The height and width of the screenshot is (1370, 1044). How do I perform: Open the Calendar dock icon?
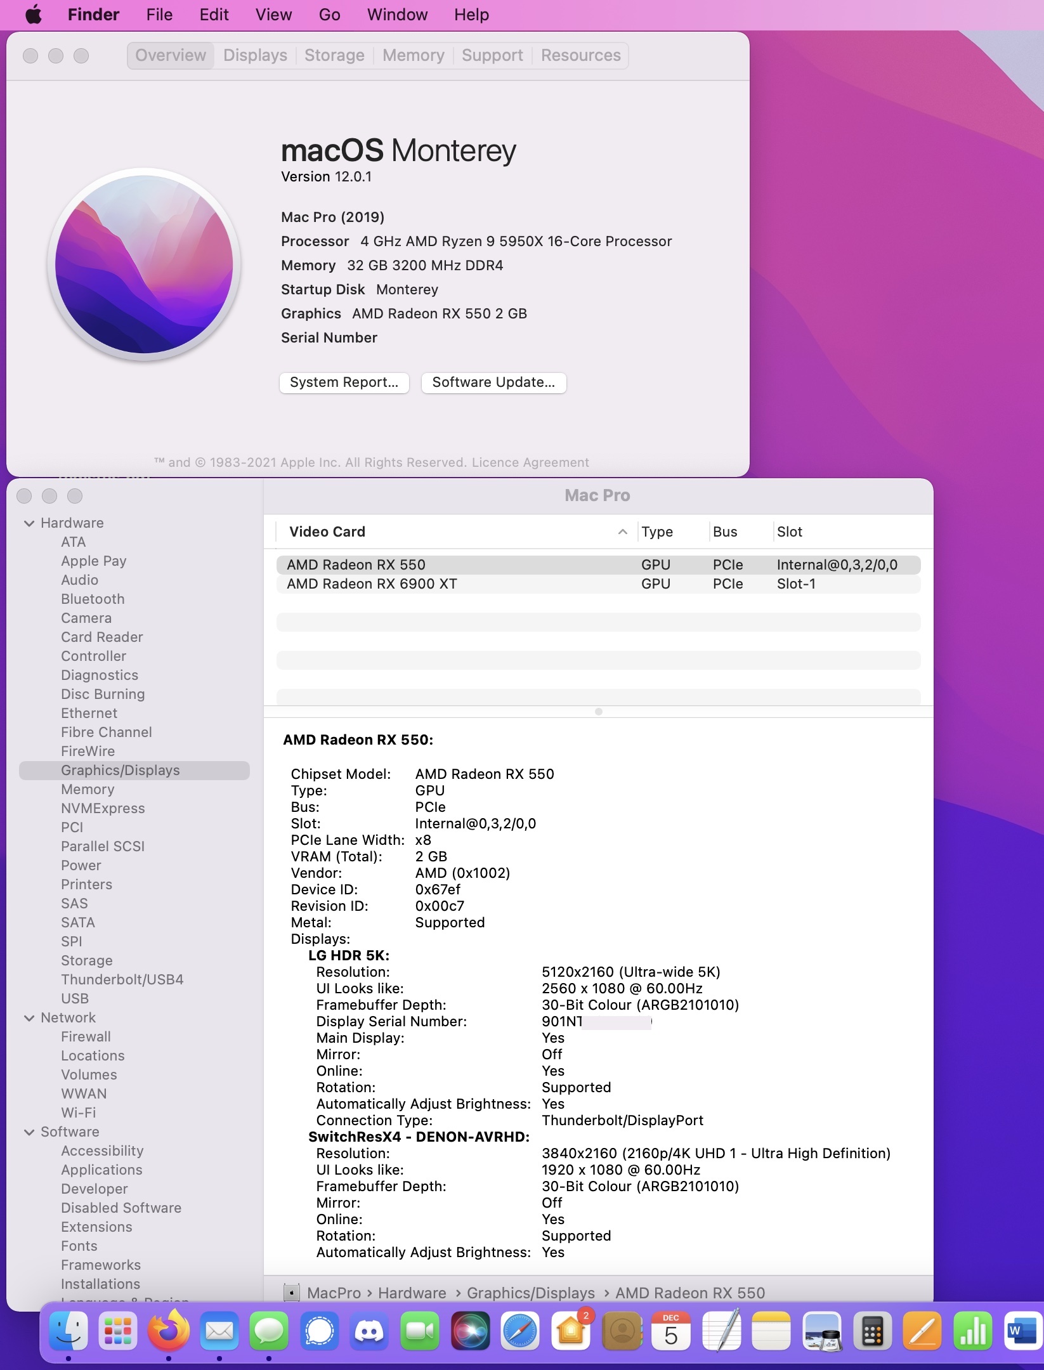[x=671, y=1331]
